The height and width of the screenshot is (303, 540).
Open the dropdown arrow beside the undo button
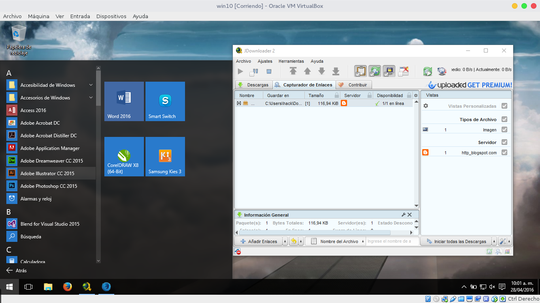[x=301, y=241]
